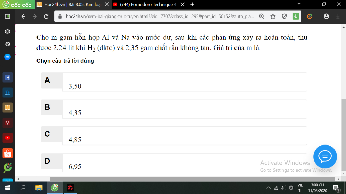Image resolution: width=346 pixels, height=194 pixels.
Task: Click the scroll left arrow on horizontal scrollbar
Action: click(18, 179)
